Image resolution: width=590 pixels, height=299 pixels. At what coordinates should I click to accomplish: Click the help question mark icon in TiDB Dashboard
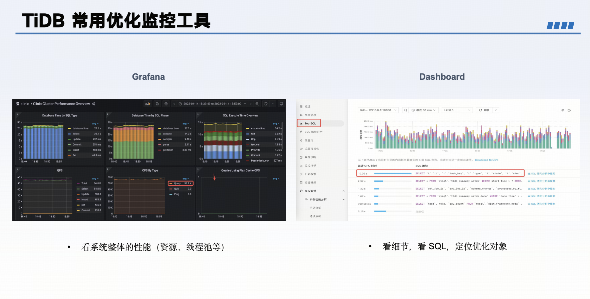coord(569,110)
